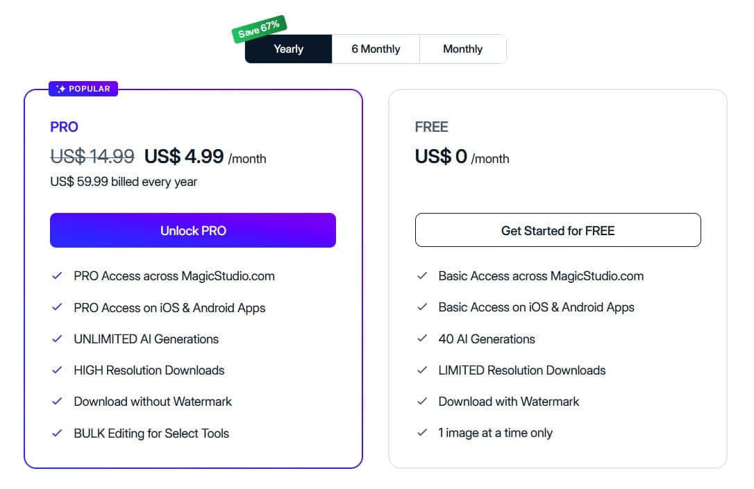The height and width of the screenshot is (489, 754).
Task: Click the Basic Access across MagicStudio.com text
Action: (541, 276)
